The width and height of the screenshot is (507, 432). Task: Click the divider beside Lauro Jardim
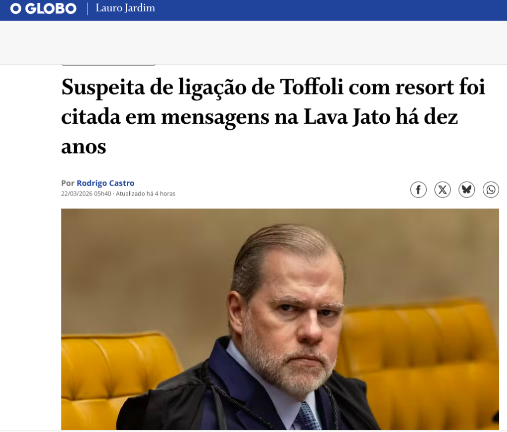click(87, 8)
